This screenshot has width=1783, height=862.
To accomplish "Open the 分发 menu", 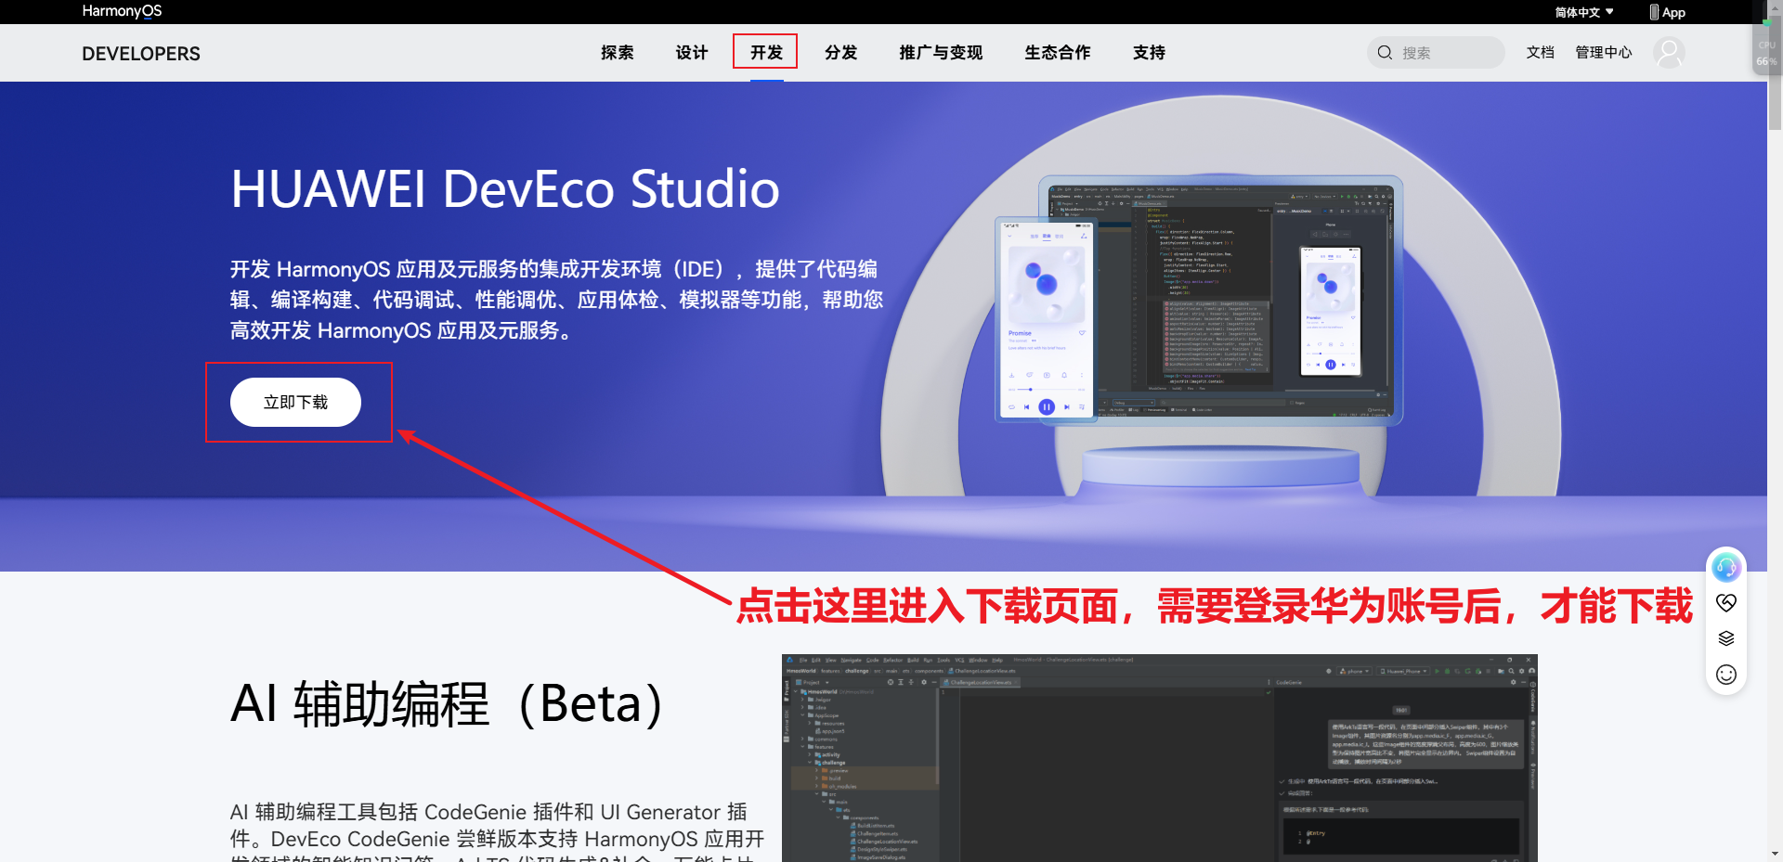I will click(841, 53).
